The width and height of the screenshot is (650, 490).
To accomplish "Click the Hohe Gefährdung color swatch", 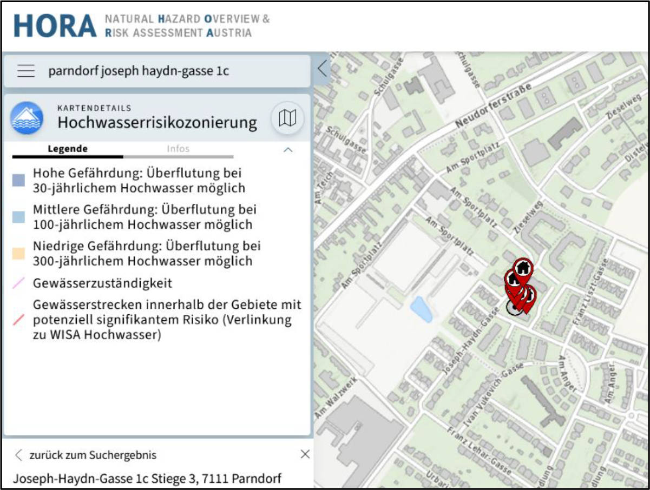I will click(19, 181).
